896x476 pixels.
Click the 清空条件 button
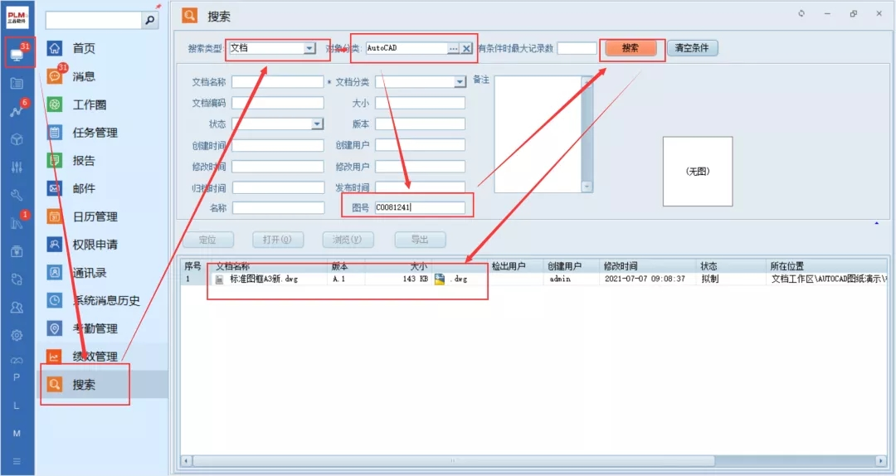(x=692, y=48)
